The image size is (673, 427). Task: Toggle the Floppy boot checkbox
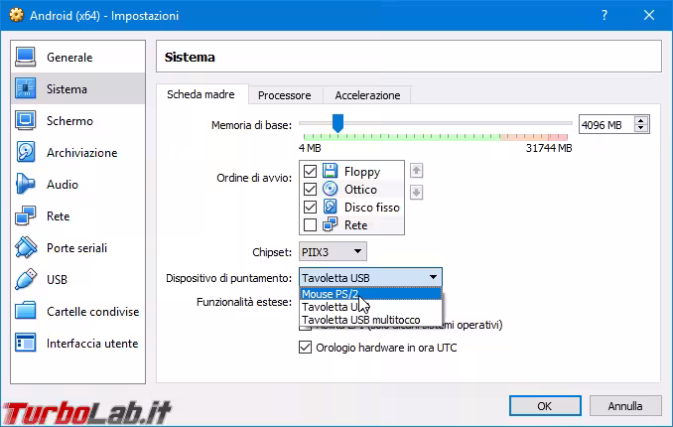point(310,172)
